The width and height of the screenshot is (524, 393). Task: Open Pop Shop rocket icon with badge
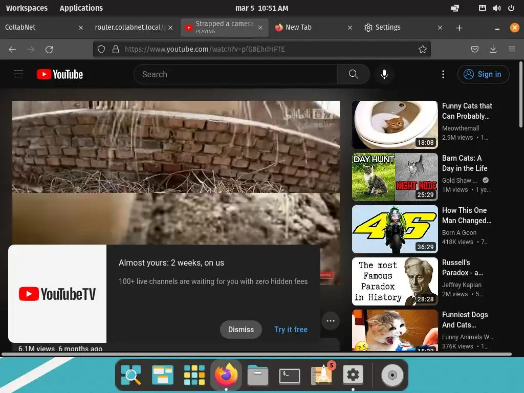[322, 374]
